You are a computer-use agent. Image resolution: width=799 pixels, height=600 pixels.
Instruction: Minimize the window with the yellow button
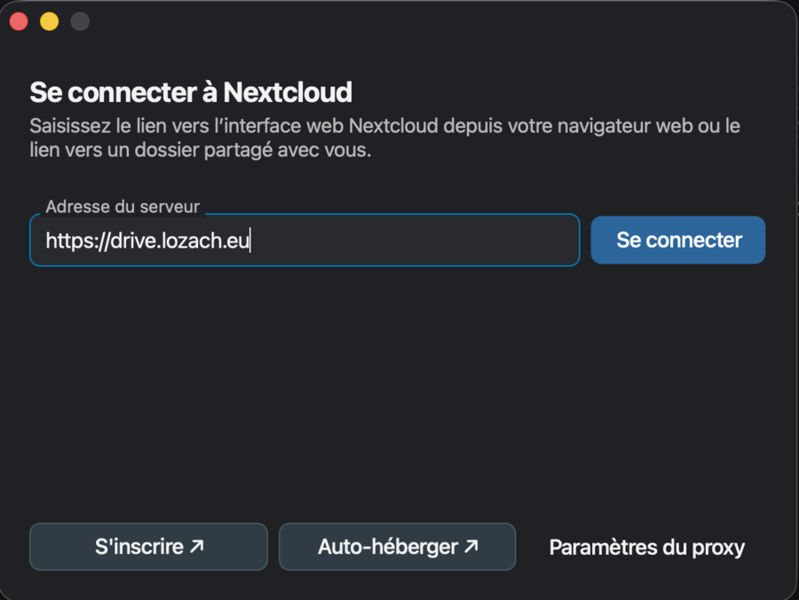(x=50, y=21)
